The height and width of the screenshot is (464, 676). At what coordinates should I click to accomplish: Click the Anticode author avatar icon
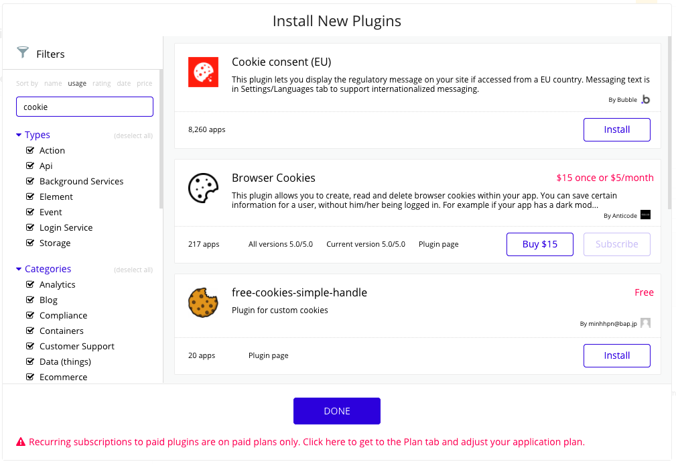(x=645, y=215)
